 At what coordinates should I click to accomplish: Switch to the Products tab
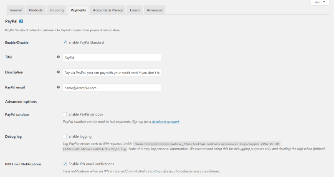(x=35, y=10)
